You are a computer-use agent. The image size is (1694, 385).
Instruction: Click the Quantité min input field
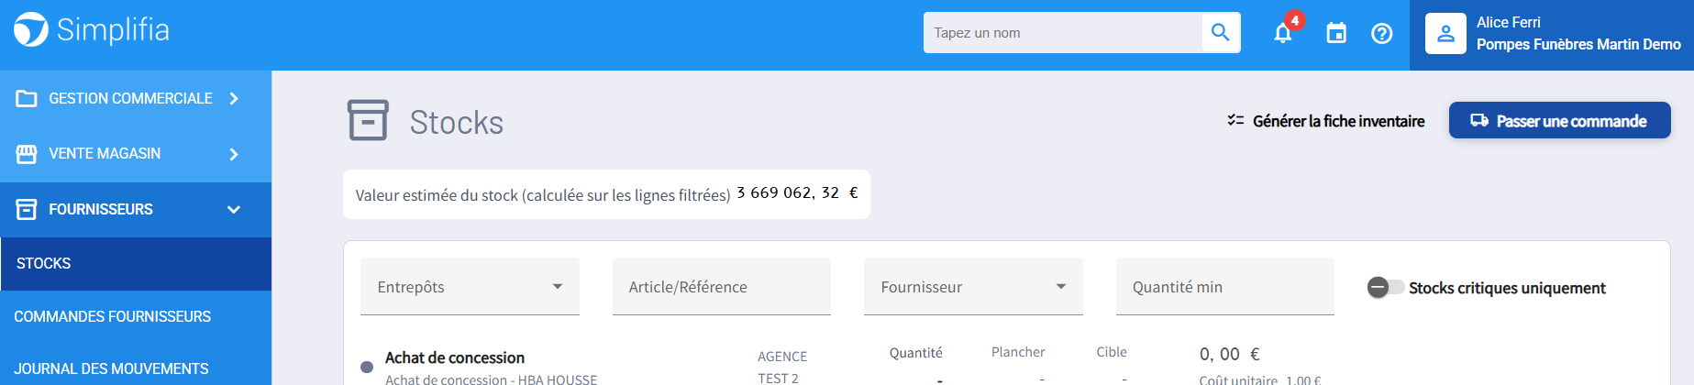1223,287
